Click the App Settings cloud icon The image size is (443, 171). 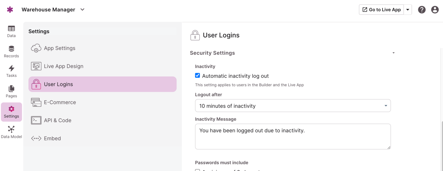[x=36, y=48]
